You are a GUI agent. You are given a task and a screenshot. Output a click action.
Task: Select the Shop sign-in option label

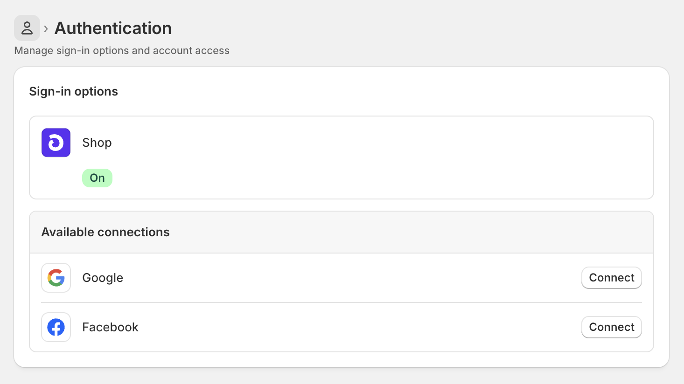tap(97, 143)
